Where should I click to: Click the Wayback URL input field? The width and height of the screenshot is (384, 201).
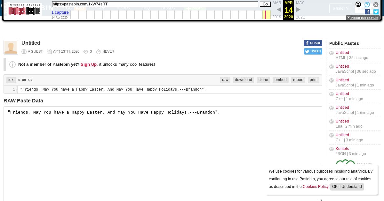click(x=155, y=4)
